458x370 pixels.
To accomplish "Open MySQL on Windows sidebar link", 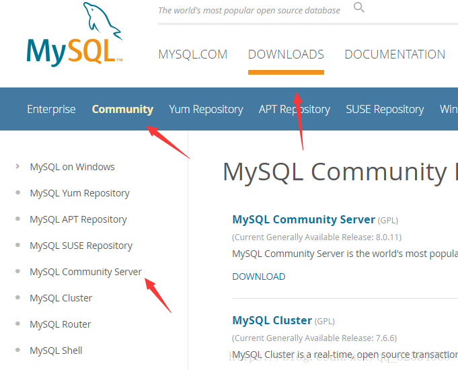I will (x=72, y=167).
